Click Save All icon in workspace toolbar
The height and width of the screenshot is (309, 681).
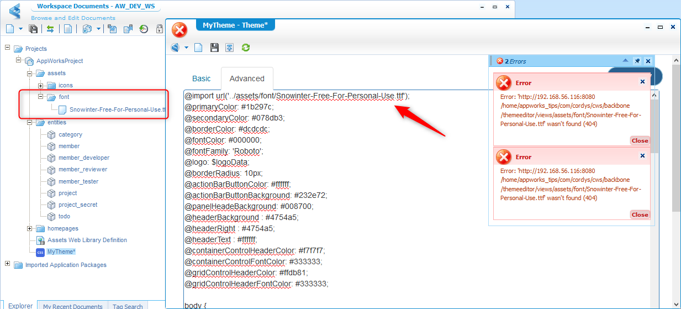tap(33, 29)
